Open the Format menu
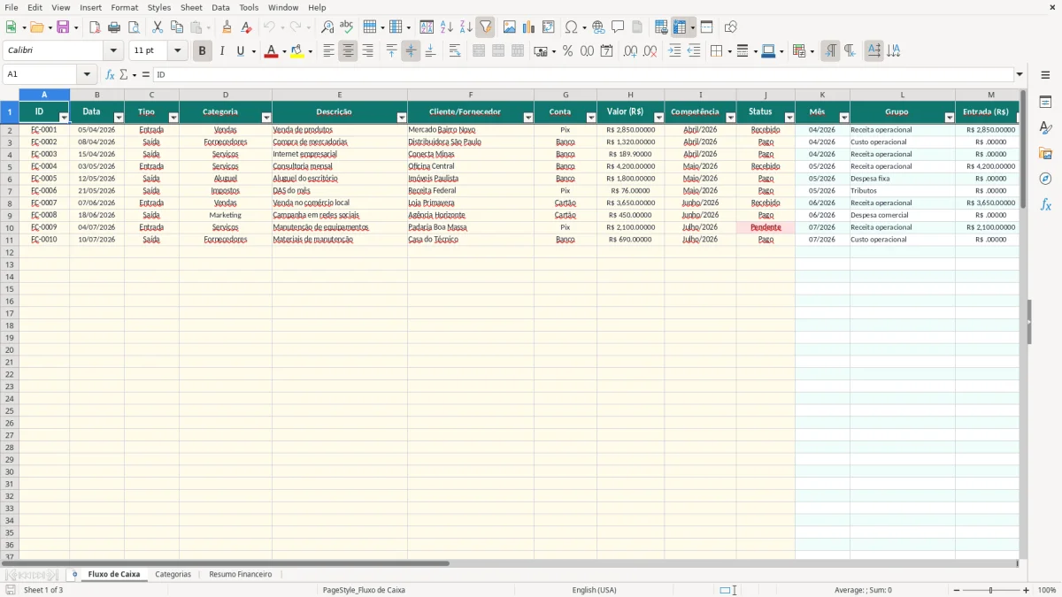 (125, 7)
